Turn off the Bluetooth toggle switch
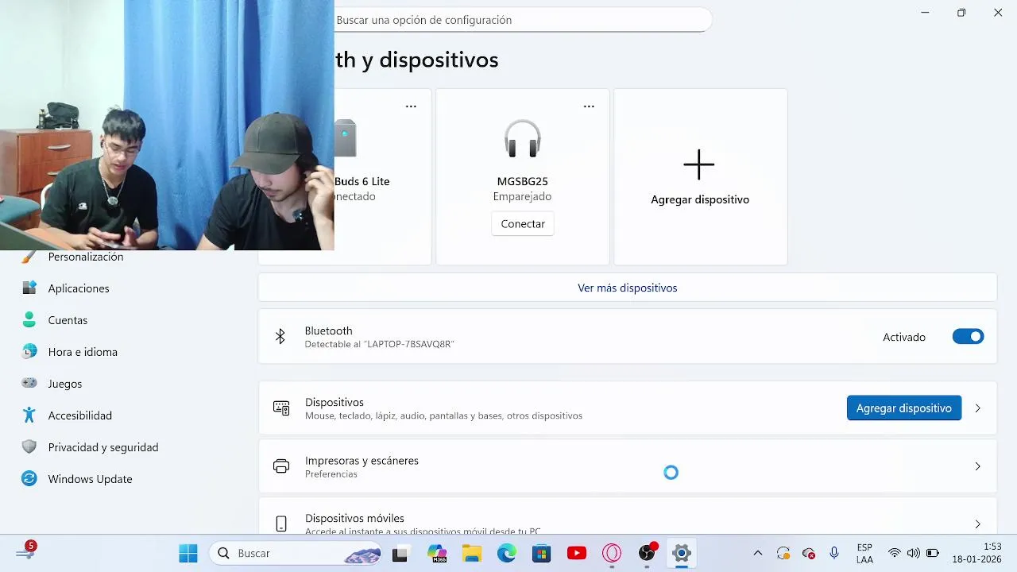Viewport: 1017px width, 572px height. pos(968,337)
